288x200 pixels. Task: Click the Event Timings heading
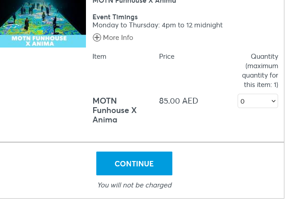(115, 17)
